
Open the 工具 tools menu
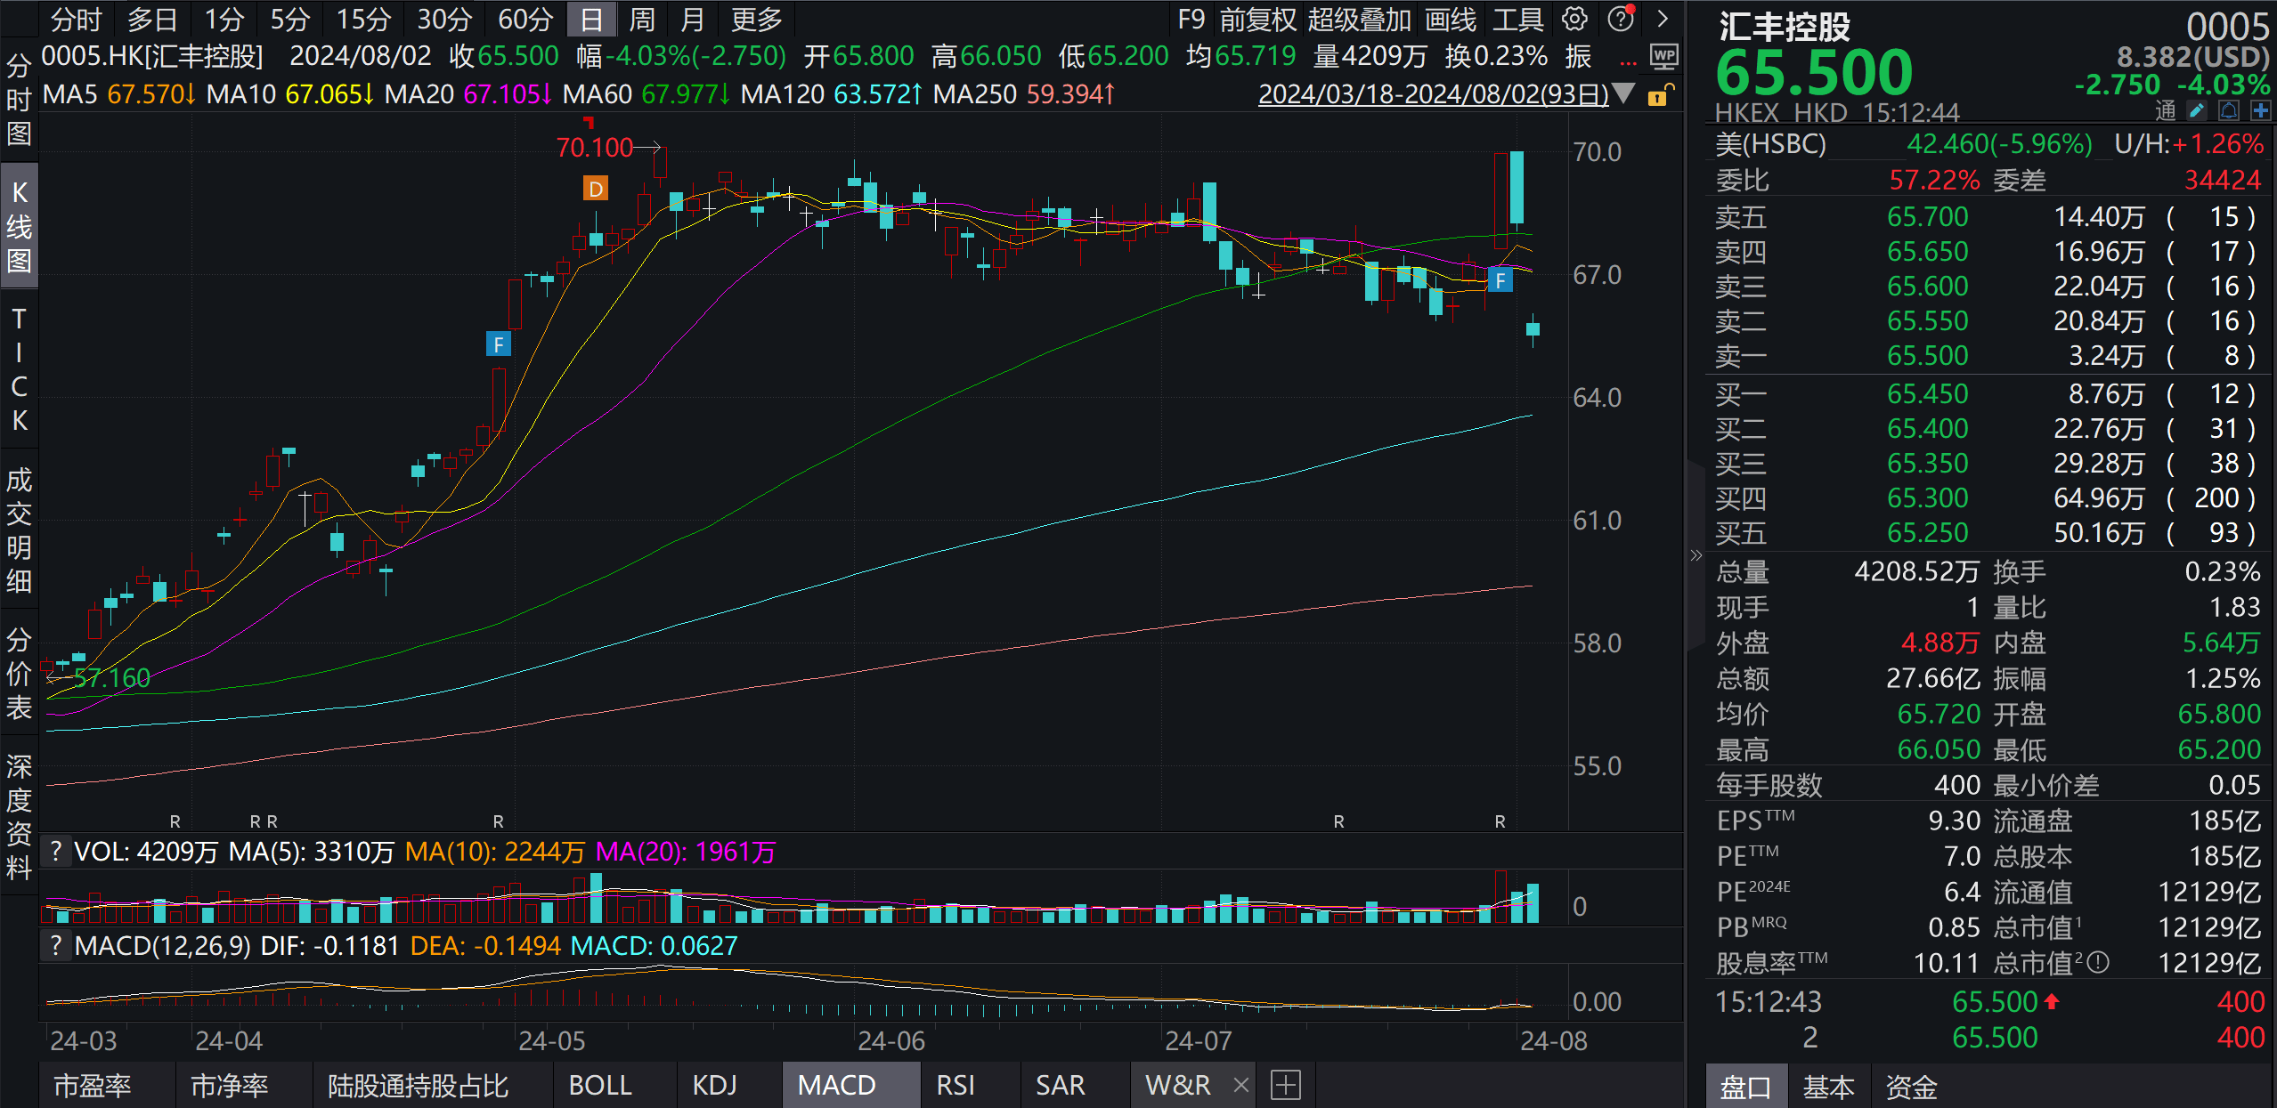1518,19
